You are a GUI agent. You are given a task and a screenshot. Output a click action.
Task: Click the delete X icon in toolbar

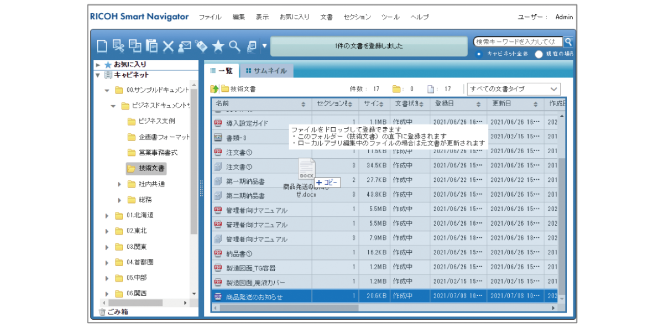168,46
